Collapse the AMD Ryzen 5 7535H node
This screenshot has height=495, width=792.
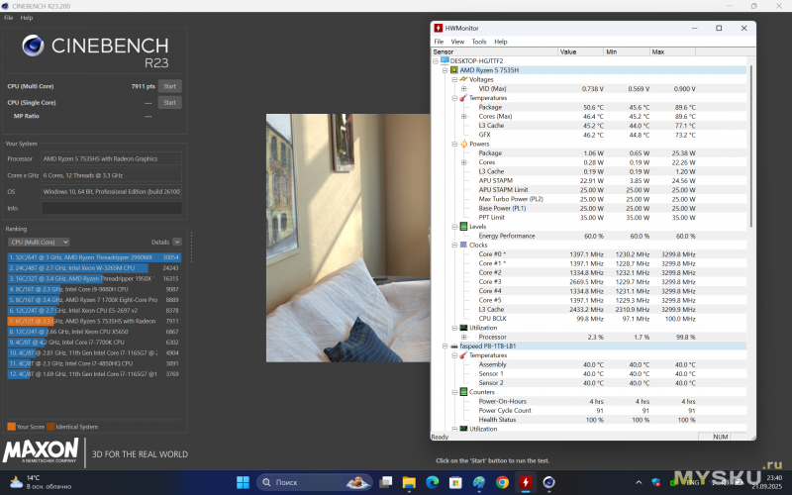pyautogui.click(x=445, y=70)
